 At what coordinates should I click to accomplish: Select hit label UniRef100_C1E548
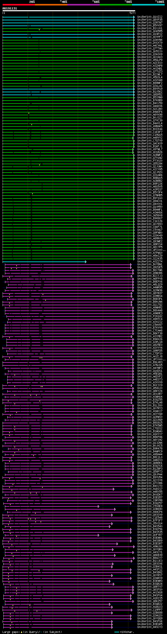tap(150, 518)
